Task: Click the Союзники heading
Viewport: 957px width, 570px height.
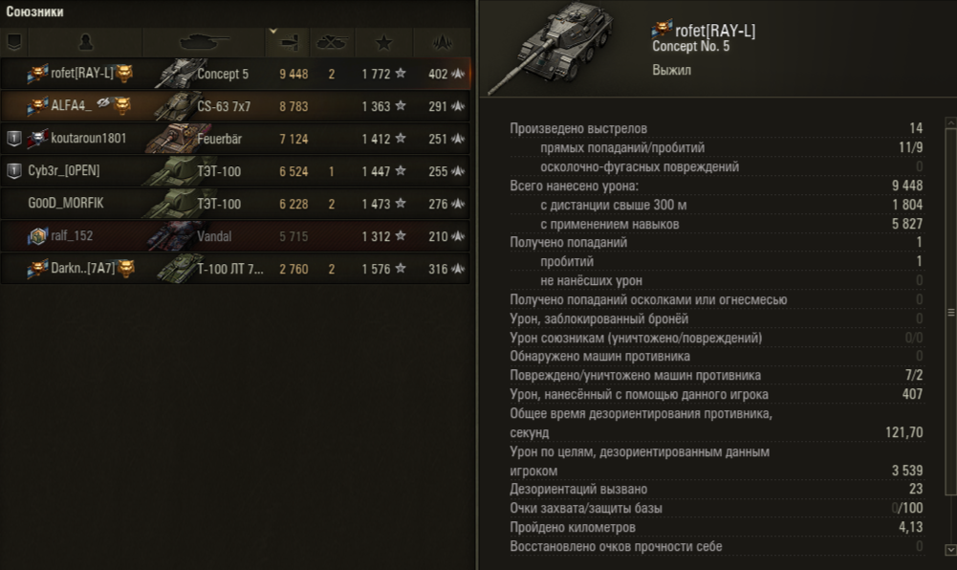Action: 34,11
